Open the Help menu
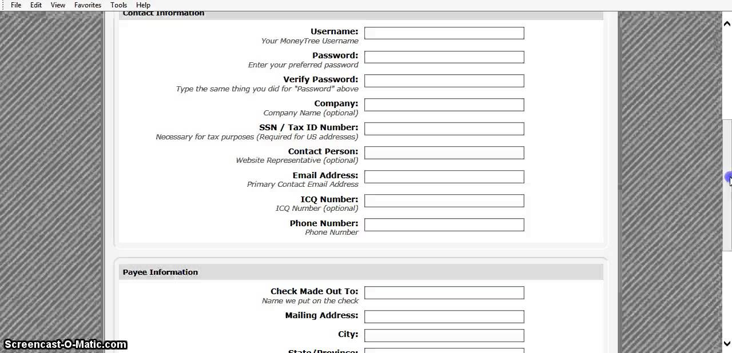This screenshot has width=732, height=353. coord(143,5)
